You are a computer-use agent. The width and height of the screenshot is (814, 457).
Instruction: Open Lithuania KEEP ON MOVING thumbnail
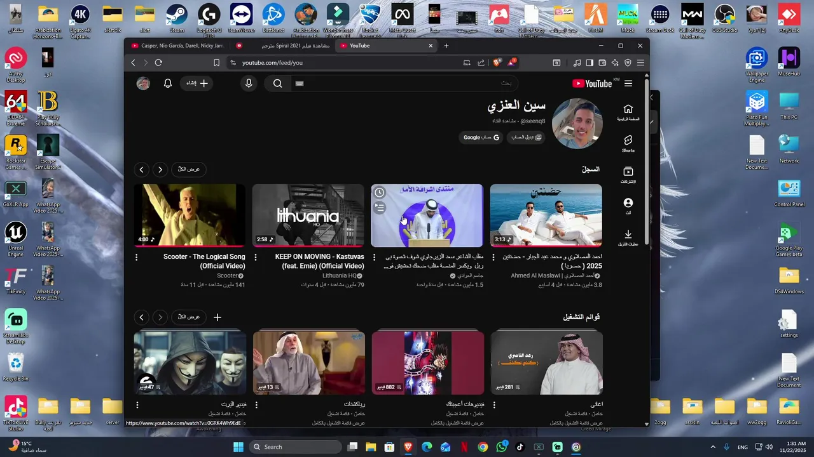308,215
